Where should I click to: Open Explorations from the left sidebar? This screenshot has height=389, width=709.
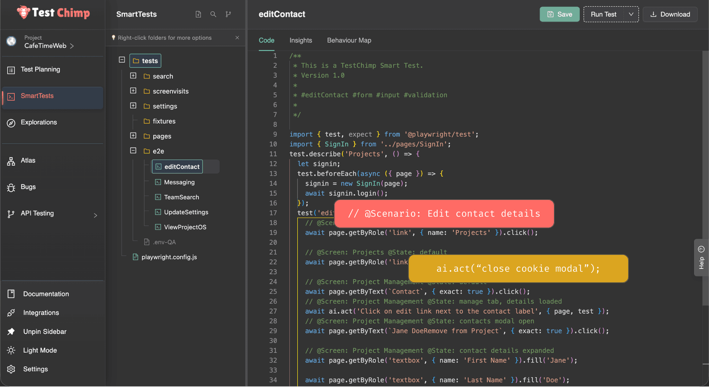tap(38, 122)
